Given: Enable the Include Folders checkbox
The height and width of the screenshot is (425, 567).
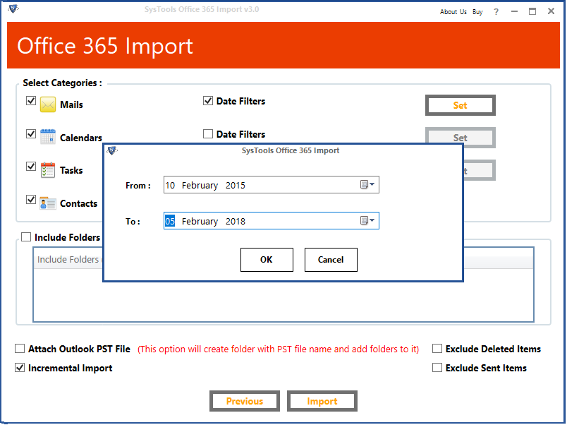Looking at the screenshot, I should (26, 237).
